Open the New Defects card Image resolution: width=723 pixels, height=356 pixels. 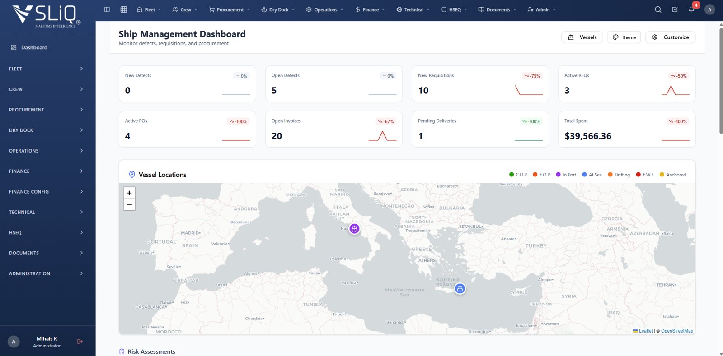(x=188, y=84)
